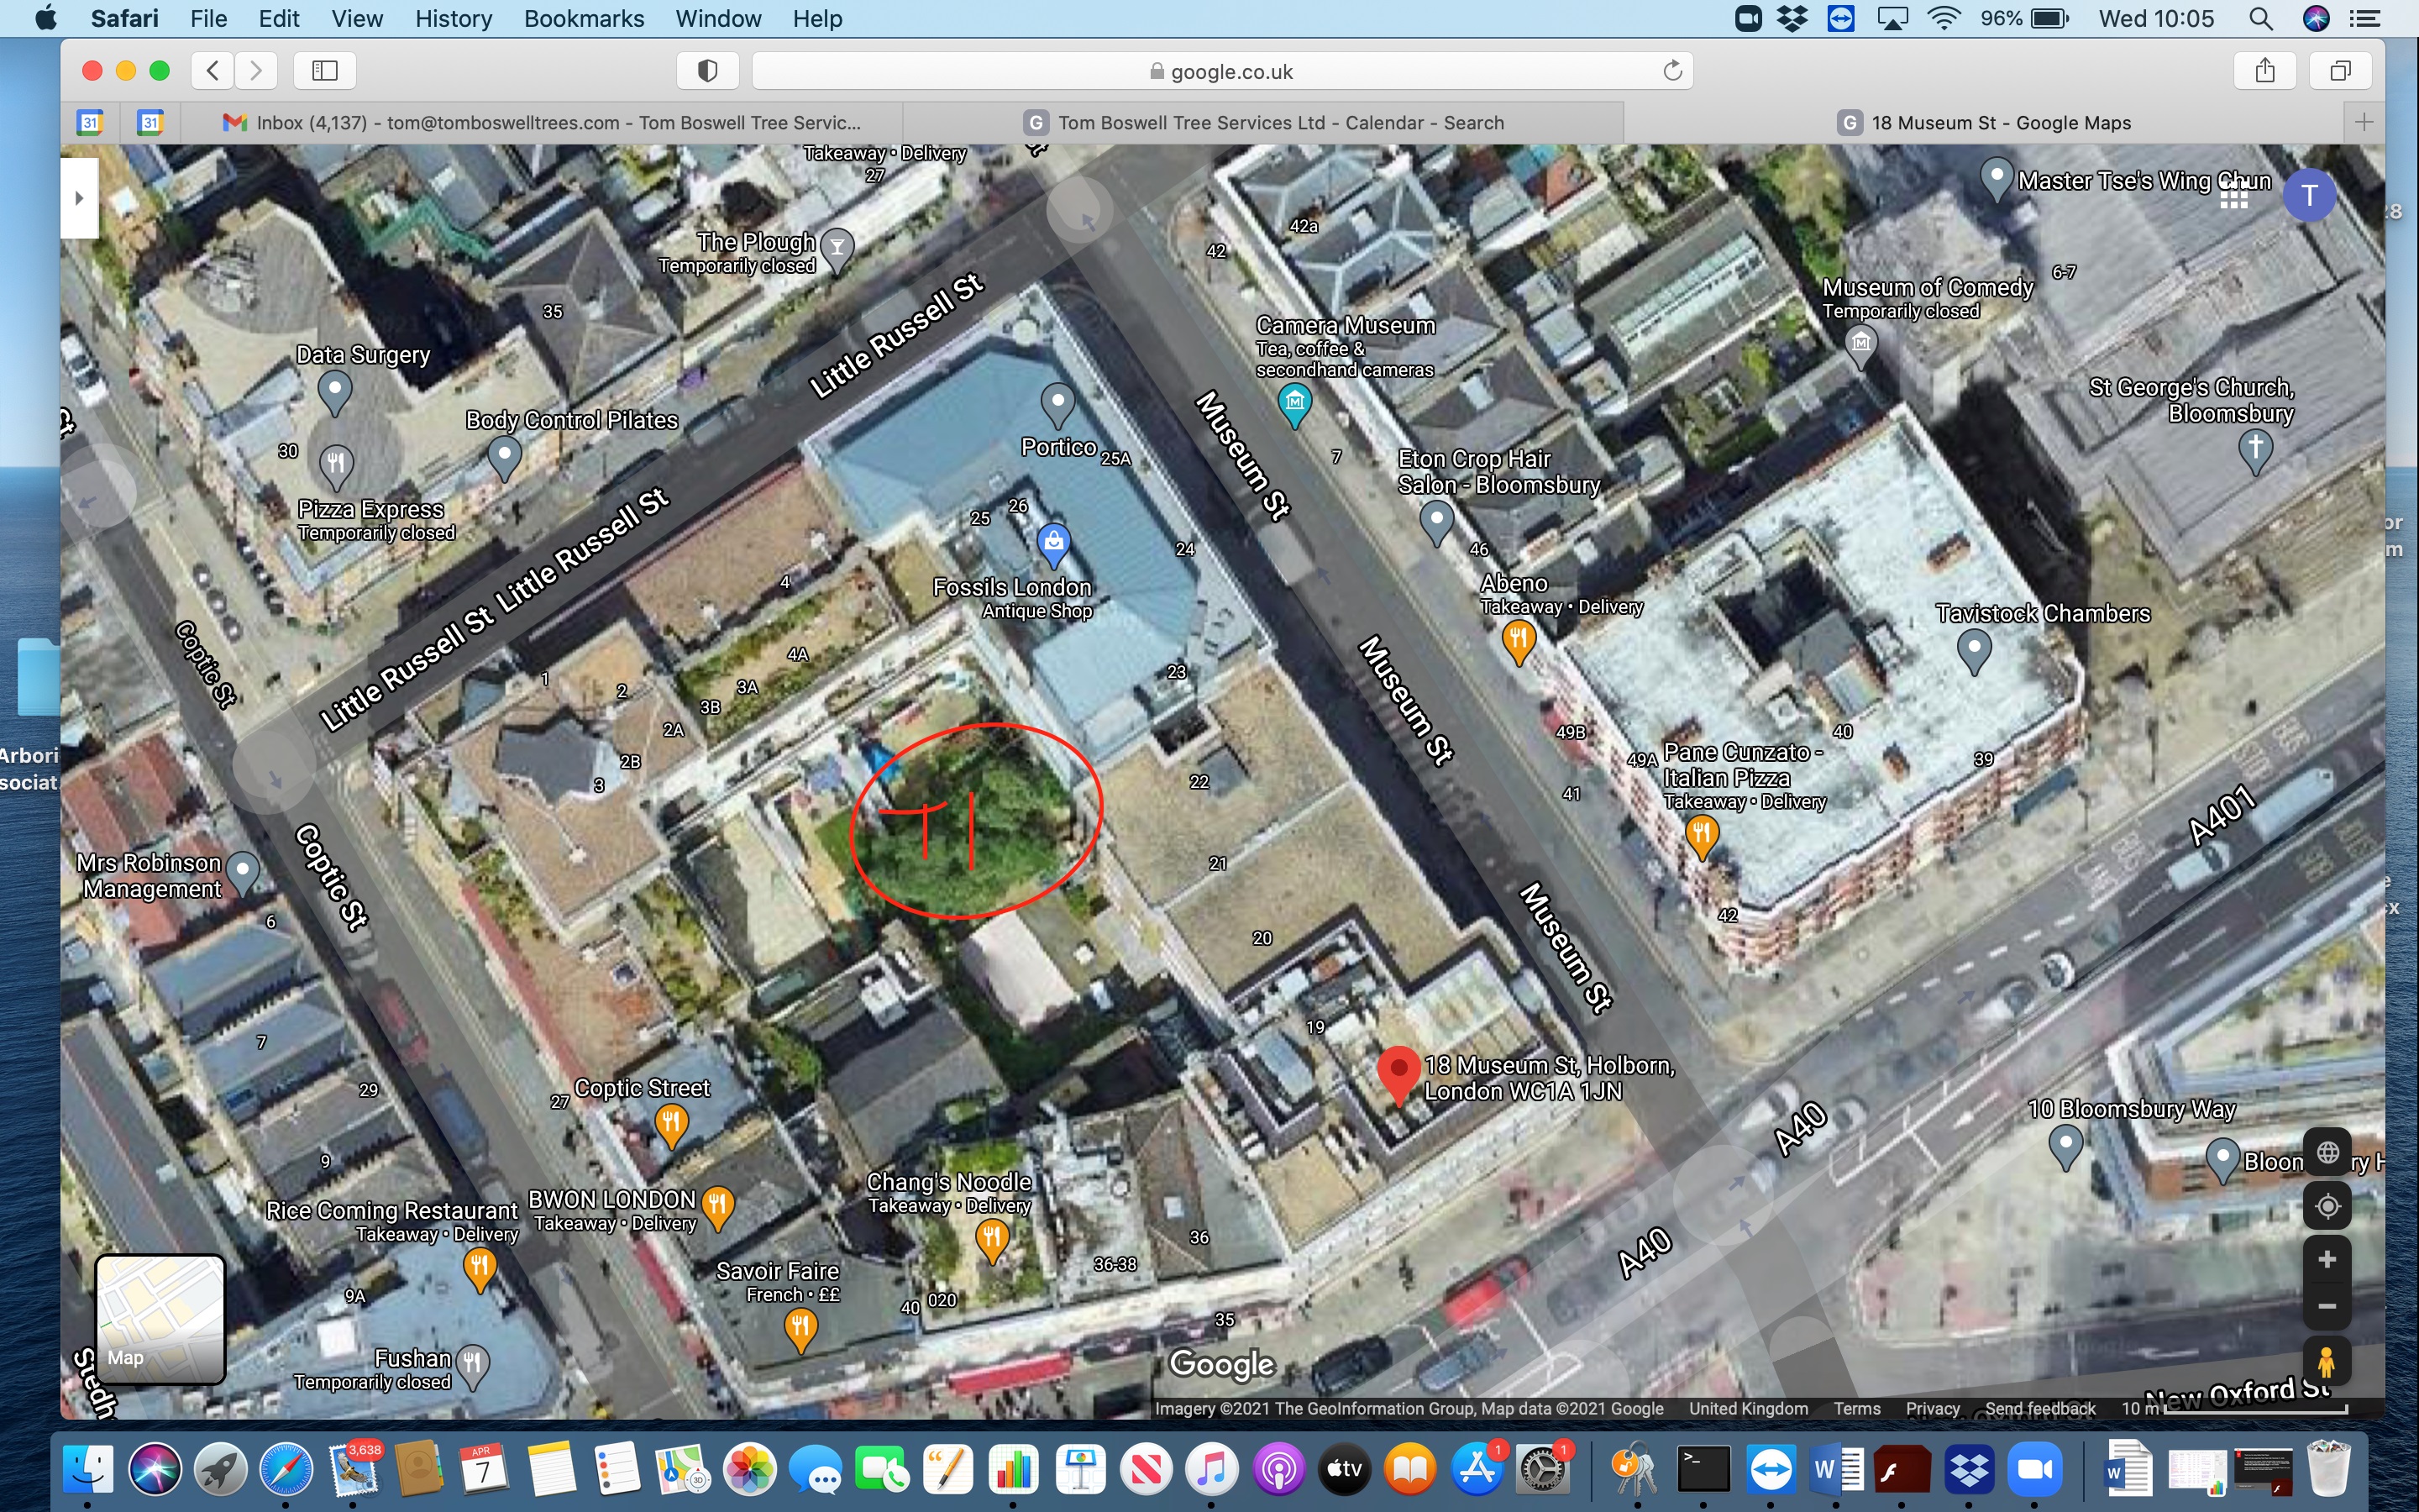The width and height of the screenshot is (2419, 1512).
Task: Click the google.co.uk address bar
Action: pos(1221,71)
